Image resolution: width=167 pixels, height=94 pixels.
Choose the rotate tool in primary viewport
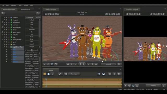click(52, 64)
